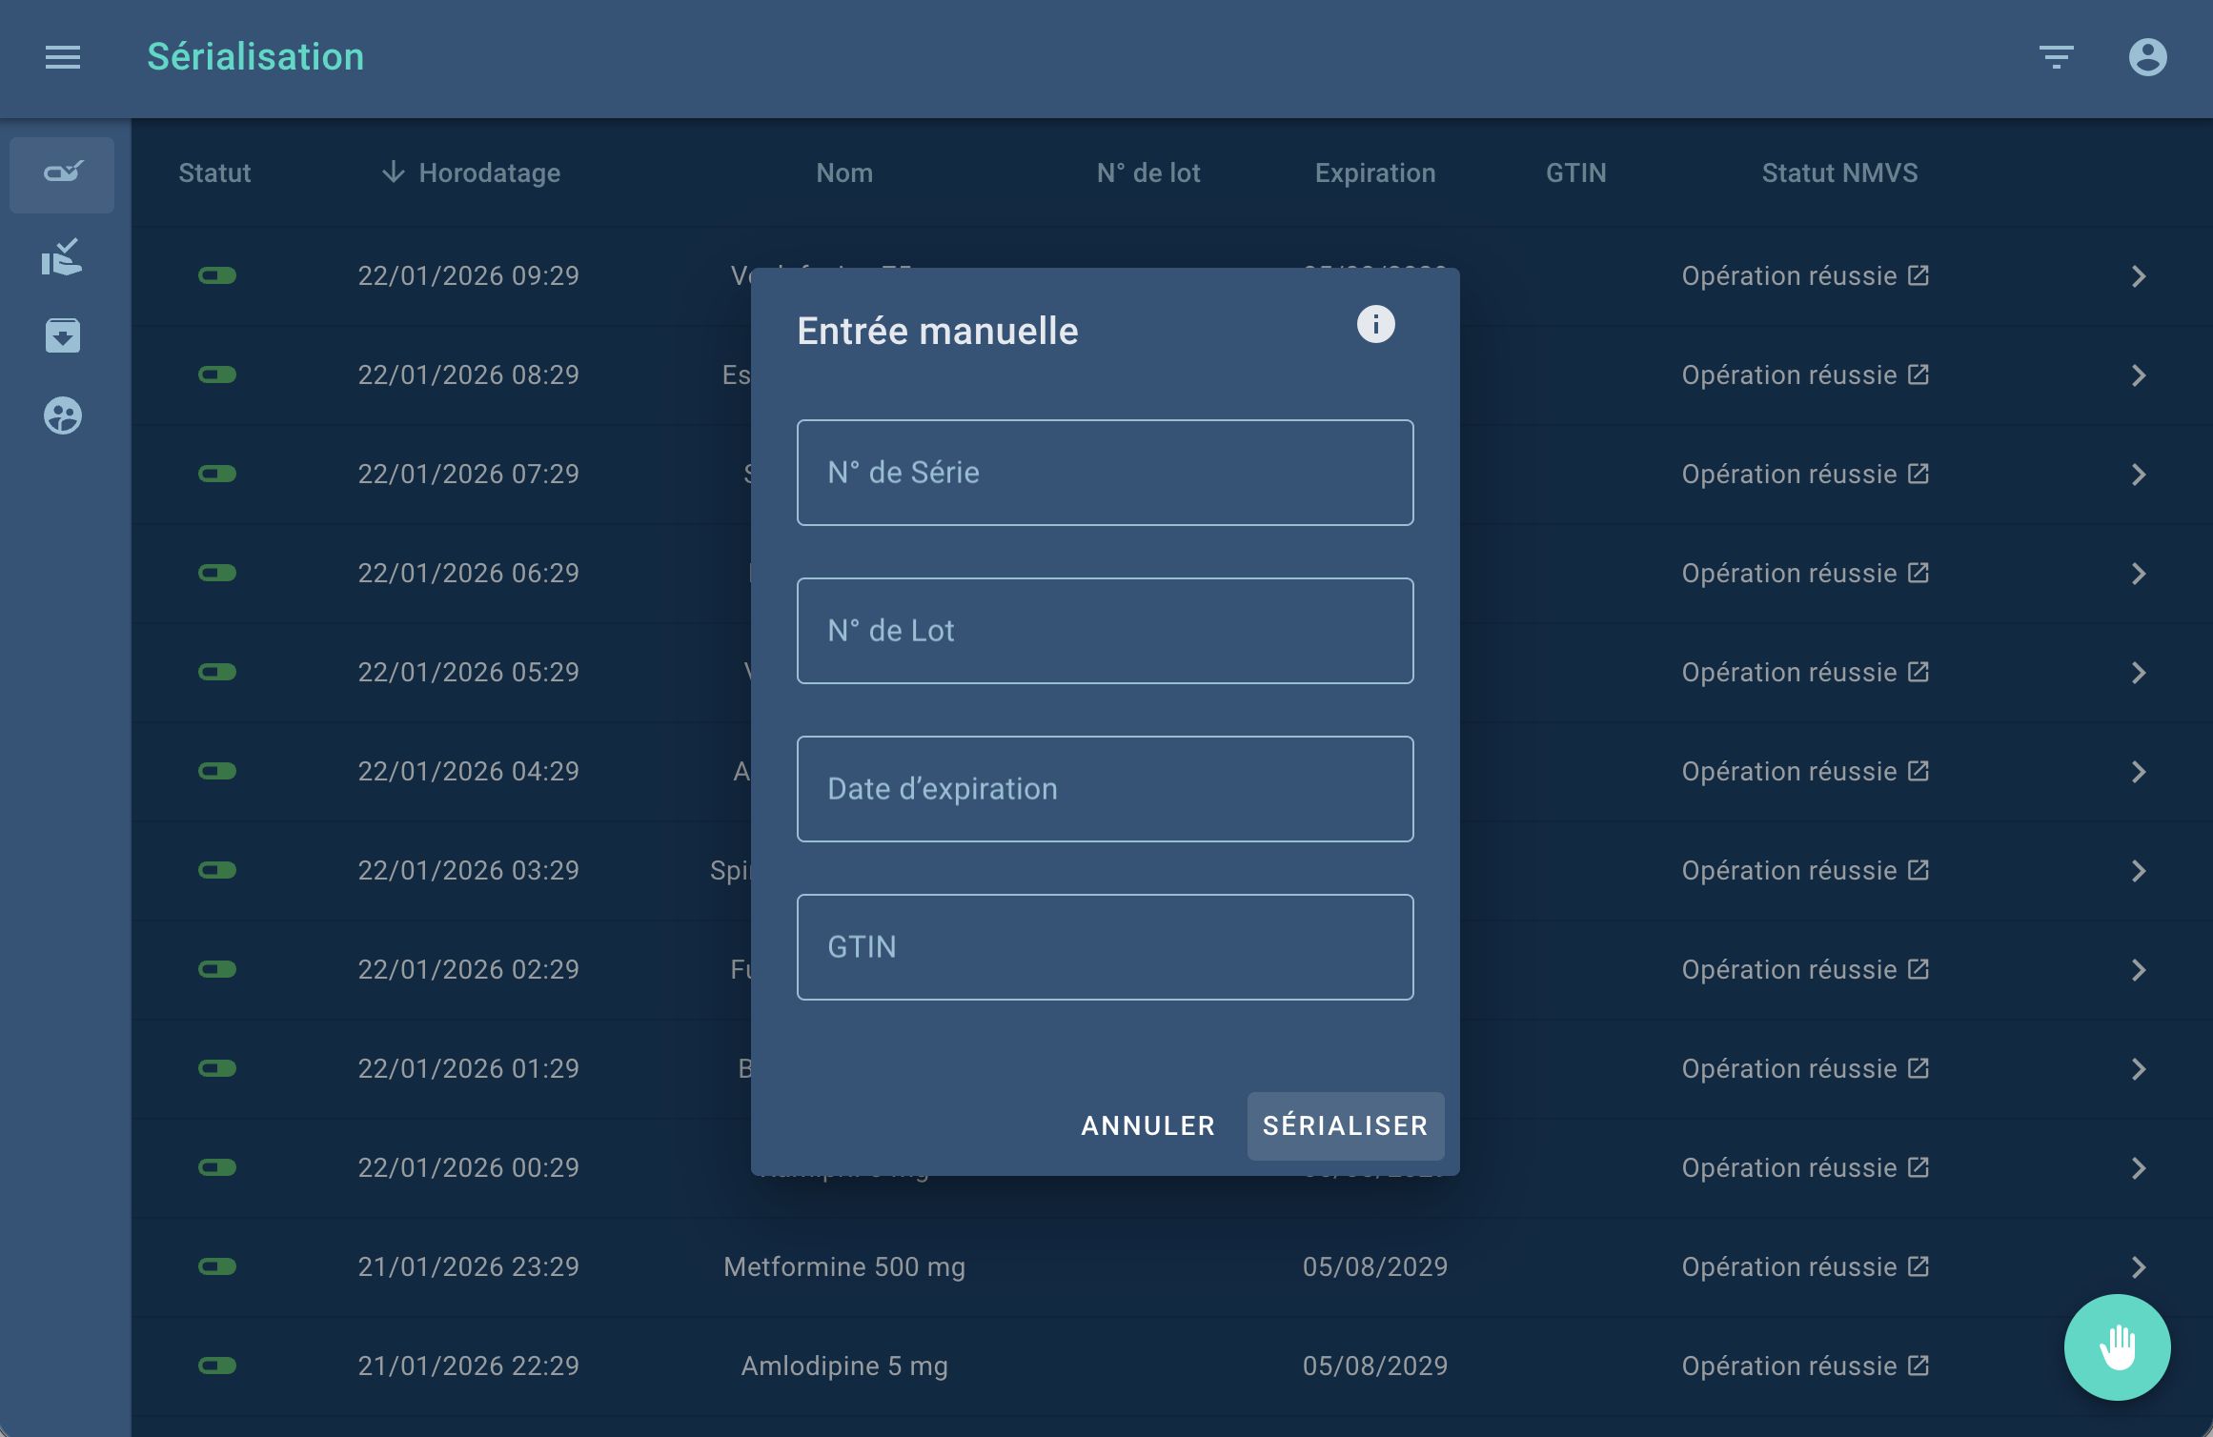Toggle status pill of Metformine 500 mg row
2213x1437 pixels.
217,1266
